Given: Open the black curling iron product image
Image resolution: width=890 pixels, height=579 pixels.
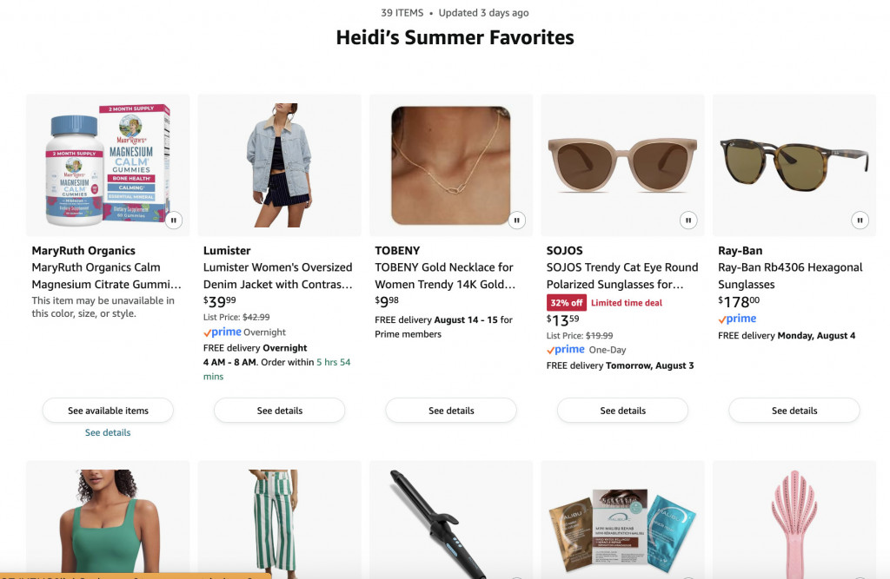Looking at the screenshot, I should pos(451,519).
